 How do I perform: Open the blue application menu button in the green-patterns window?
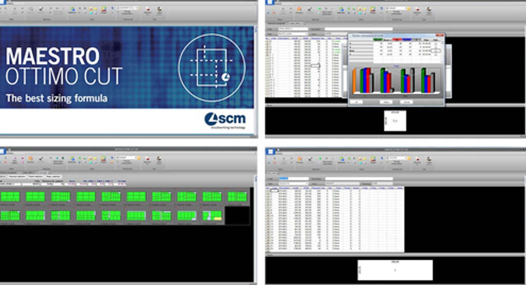coord(3,151)
